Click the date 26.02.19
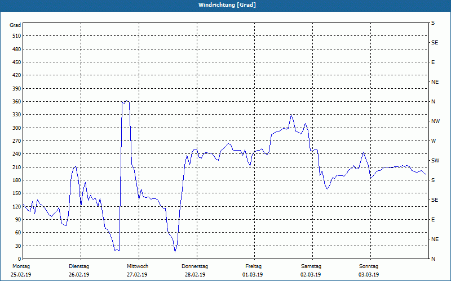This screenshot has height=281, width=451. click(79, 275)
